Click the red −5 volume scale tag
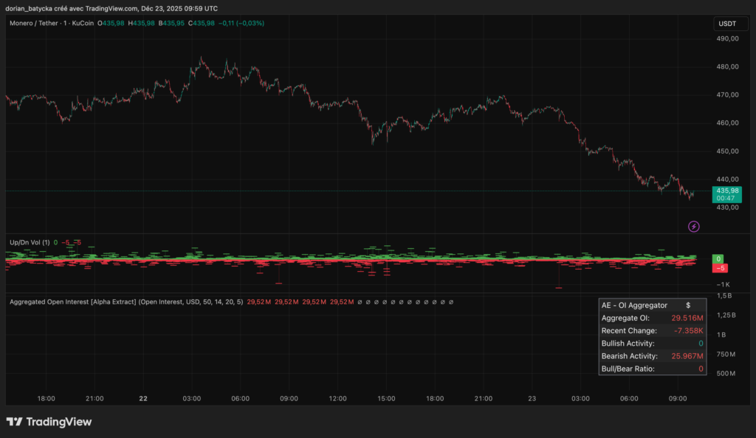The image size is (756, 438). tap(718, 268)
